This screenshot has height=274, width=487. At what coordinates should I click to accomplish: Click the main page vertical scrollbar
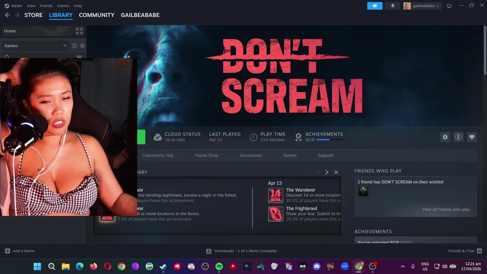(485, 50)
